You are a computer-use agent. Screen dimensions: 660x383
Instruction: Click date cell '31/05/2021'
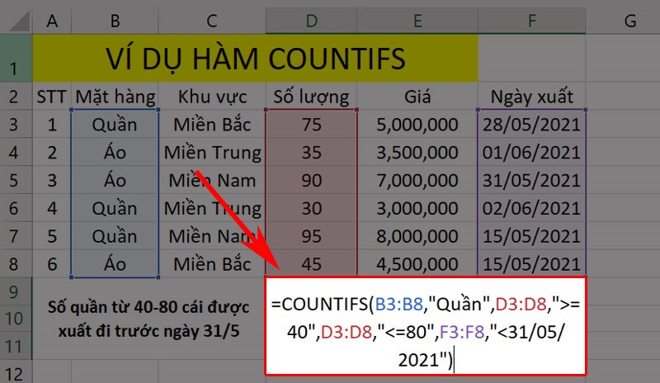532,180
